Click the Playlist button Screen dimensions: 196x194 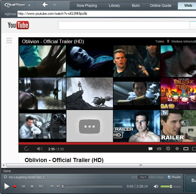tap(174, 177)
